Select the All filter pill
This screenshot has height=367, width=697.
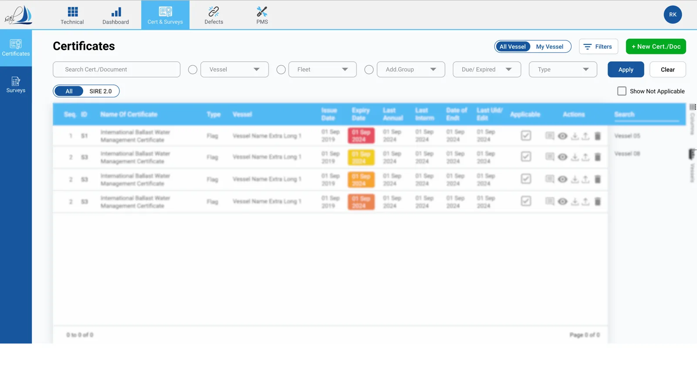69,91
